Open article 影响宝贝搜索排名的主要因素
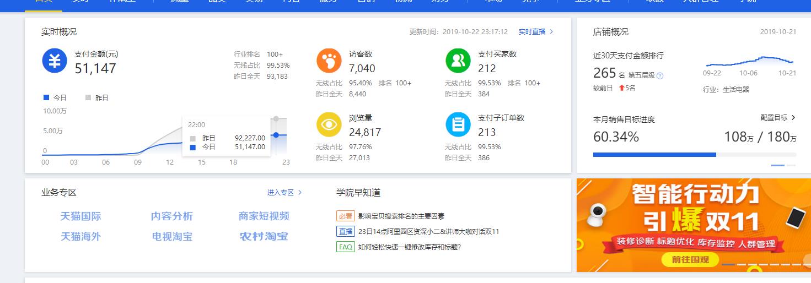This screenshot has height=283, width=811. click(x=401, y=216)
